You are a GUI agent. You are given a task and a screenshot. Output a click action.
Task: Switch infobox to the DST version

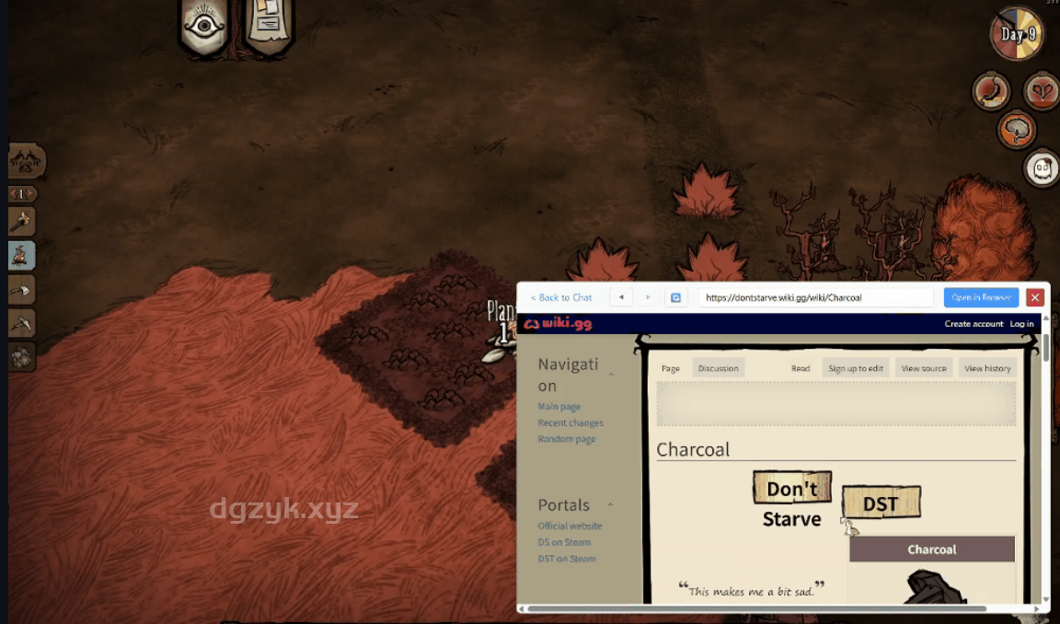click(881, 503)
